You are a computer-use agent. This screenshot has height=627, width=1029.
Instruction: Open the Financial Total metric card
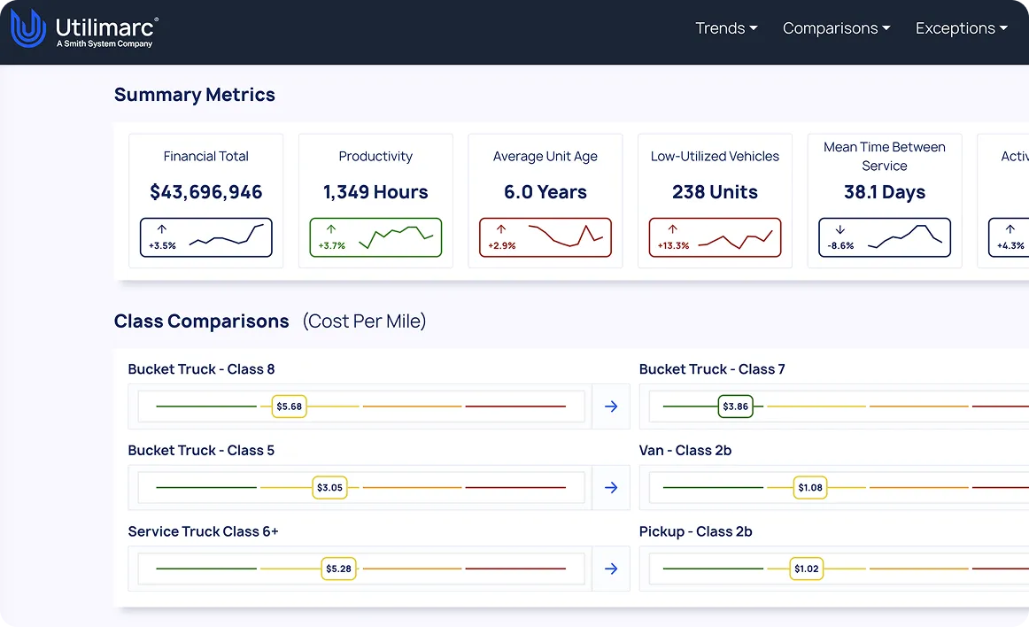(206, 201)
